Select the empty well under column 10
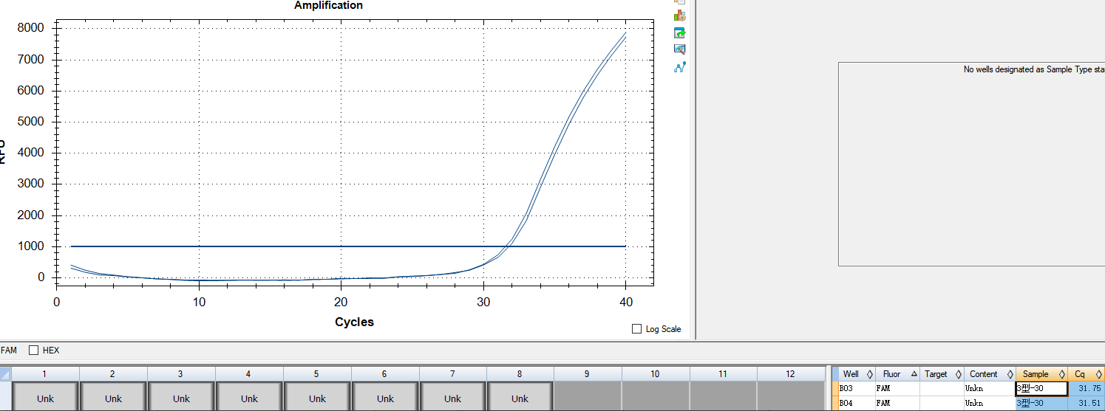This screenshot has height=411, width=1105. point(656,397)
